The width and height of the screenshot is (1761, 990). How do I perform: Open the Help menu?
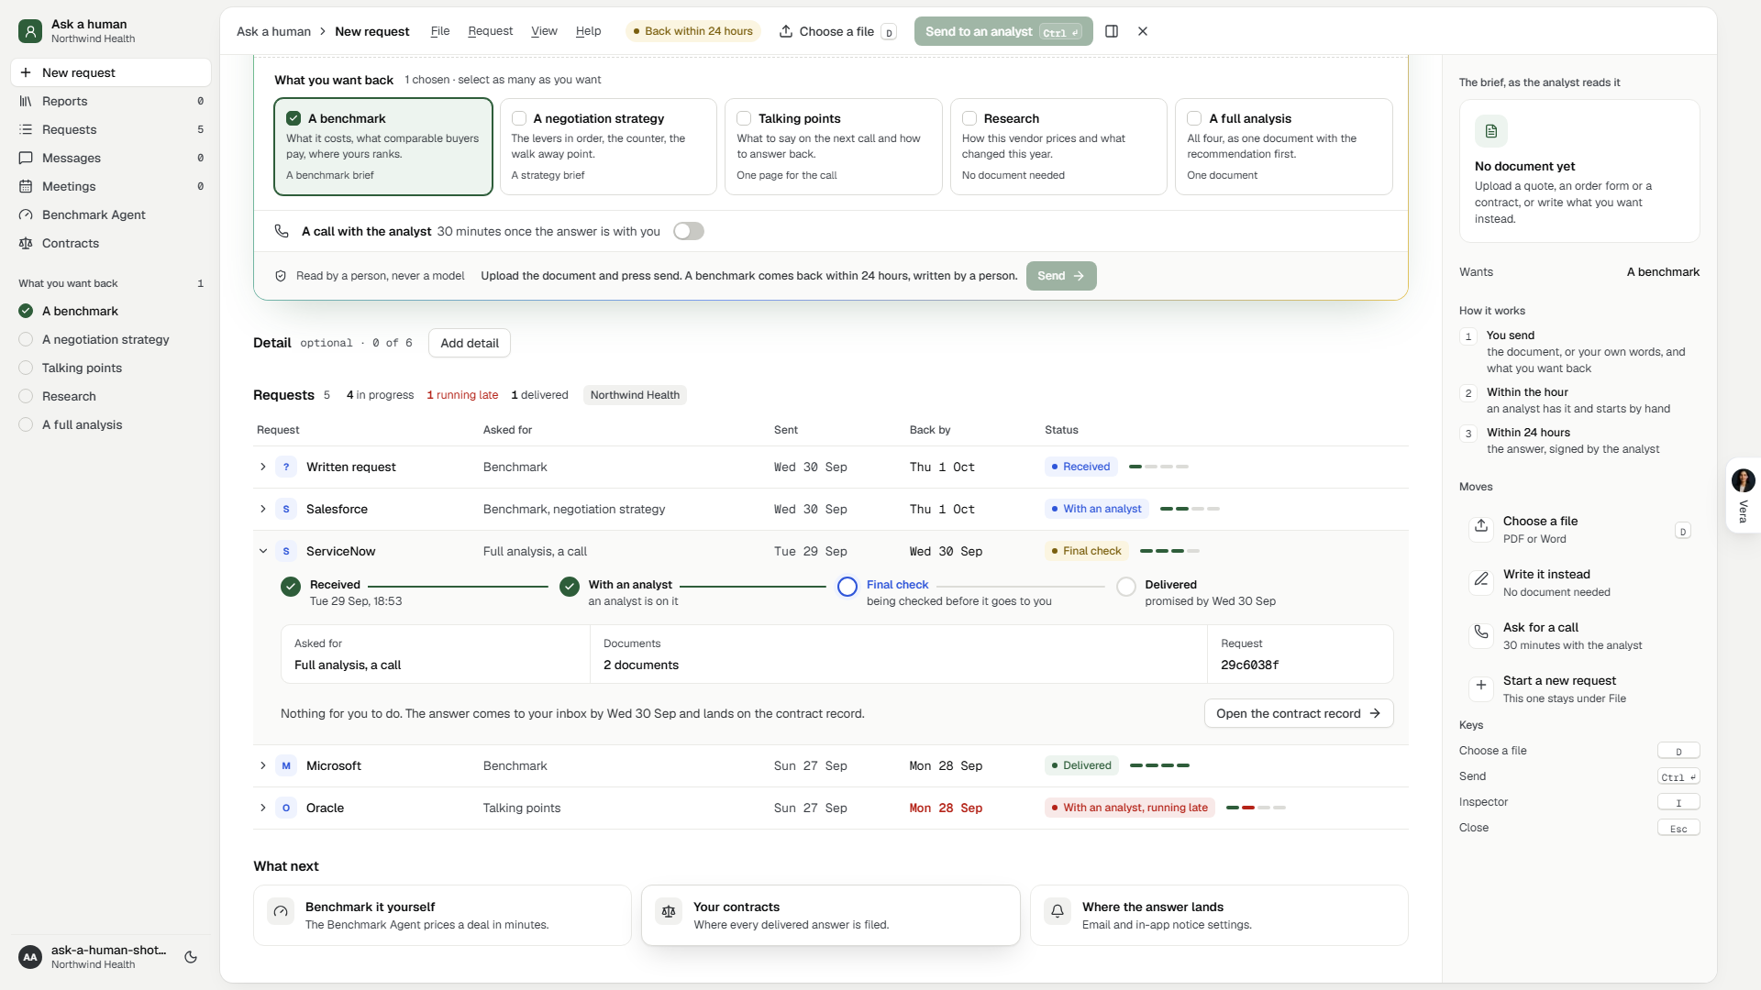click(x=588, y=31)
